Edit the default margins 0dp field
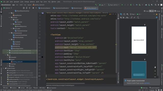The image size is (163, 91). [x=127, y=17]
